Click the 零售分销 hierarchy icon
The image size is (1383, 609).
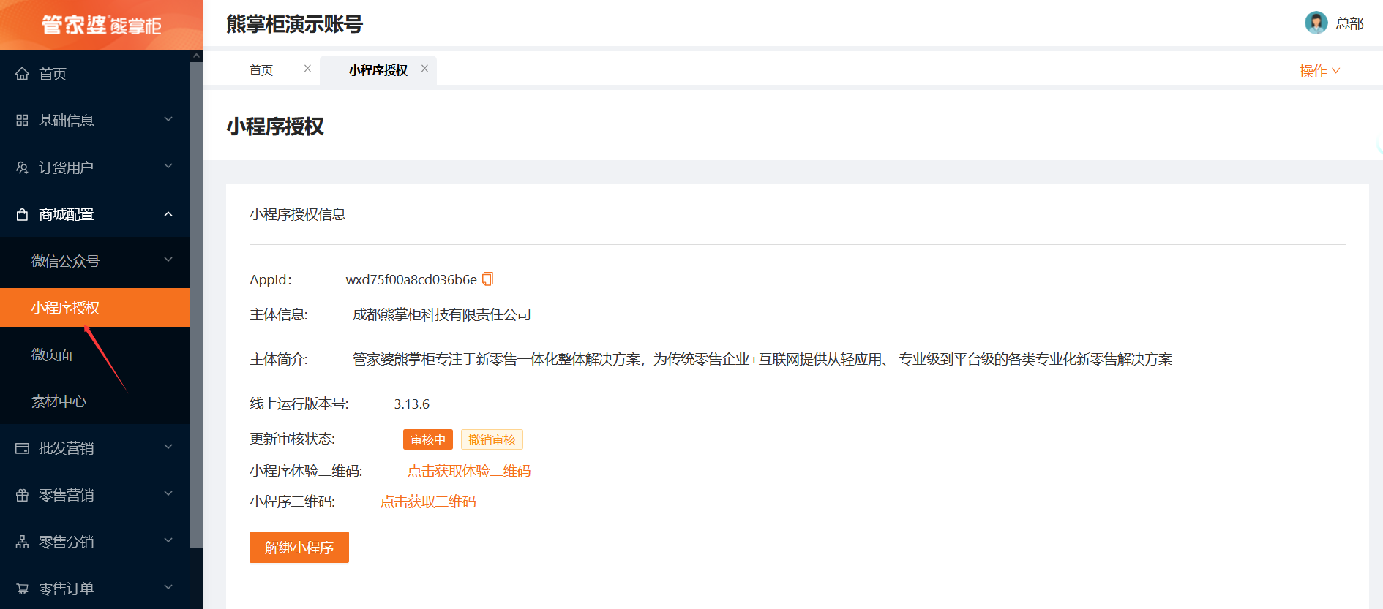pyautogui.click(x=23, y=542)
